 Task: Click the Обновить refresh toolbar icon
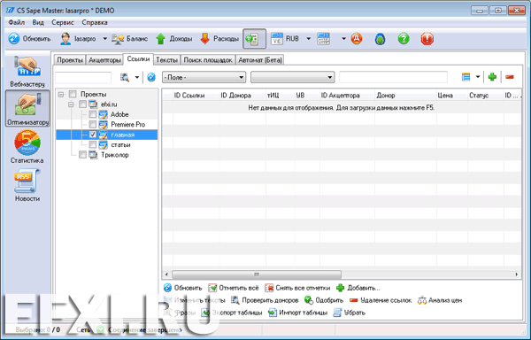(14, 39)
